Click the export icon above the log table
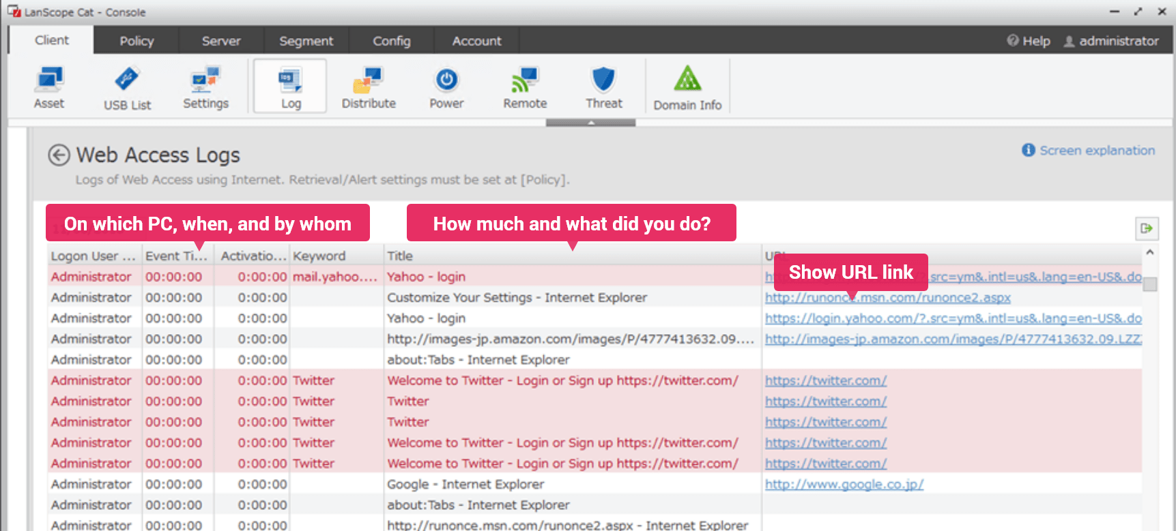The width and height of the screenshot is (1176, 531). (1146, 228)
